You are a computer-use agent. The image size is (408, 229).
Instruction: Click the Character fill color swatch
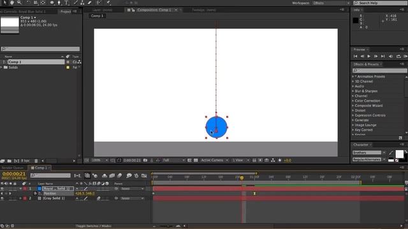tap(400, 154)
